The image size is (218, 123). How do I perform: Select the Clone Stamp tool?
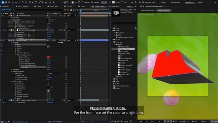coord(43,2)
